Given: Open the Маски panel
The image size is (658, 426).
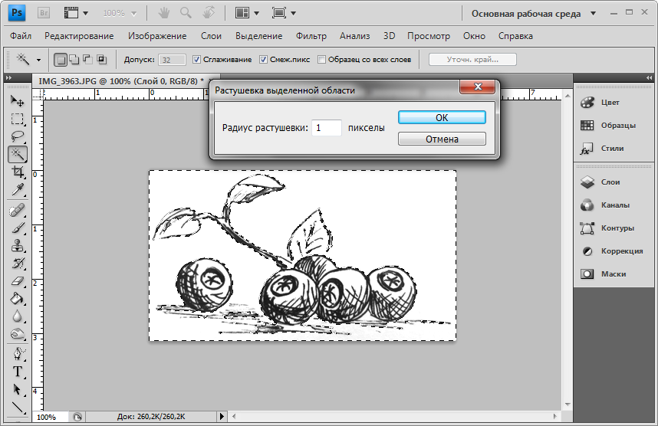Looking at the screenshot, I should coord(614,274).
